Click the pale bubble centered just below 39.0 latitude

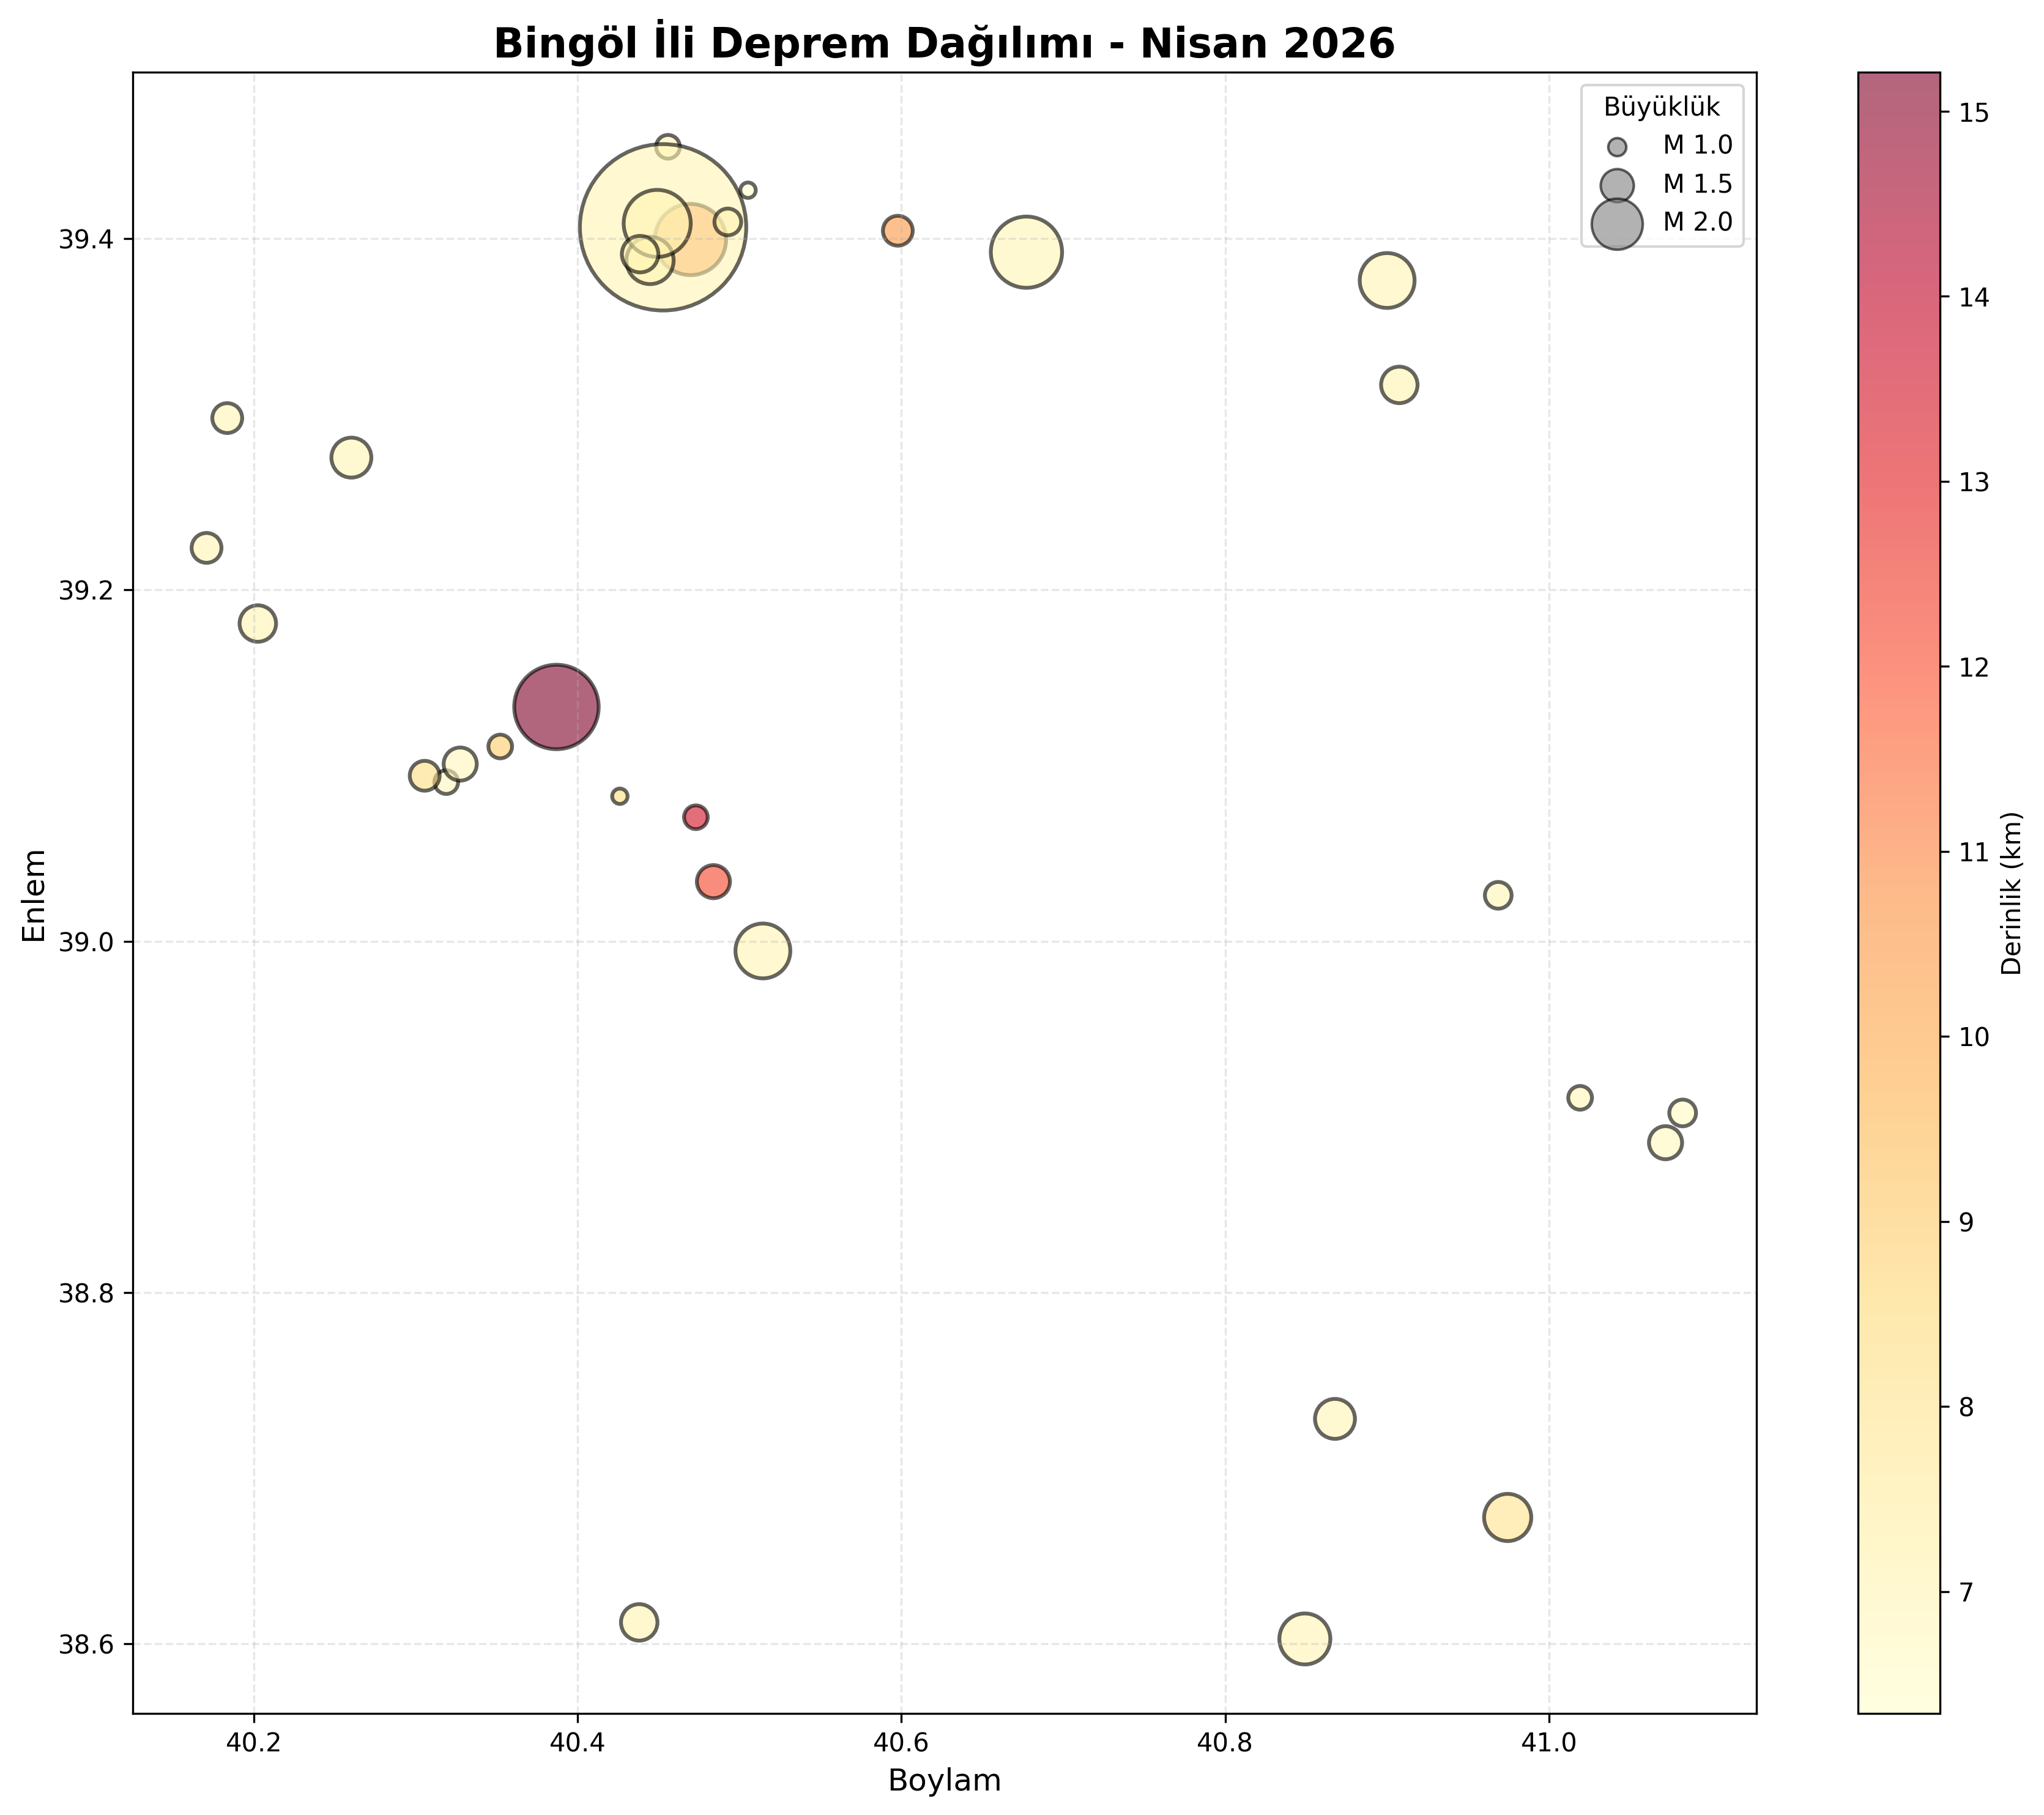[x=763, y=951]
